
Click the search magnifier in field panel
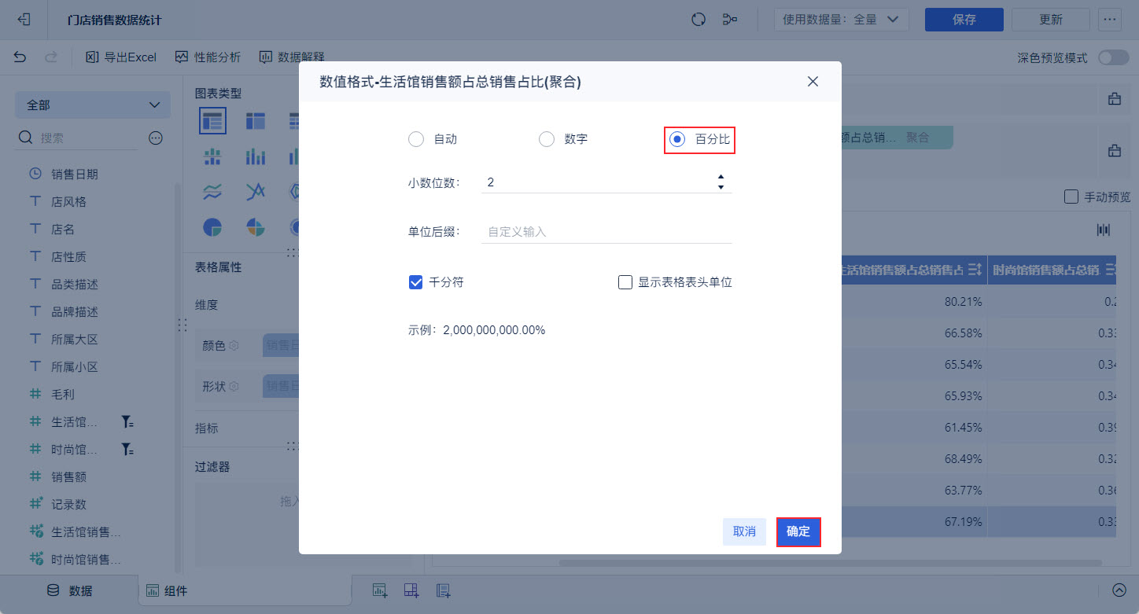25,138
